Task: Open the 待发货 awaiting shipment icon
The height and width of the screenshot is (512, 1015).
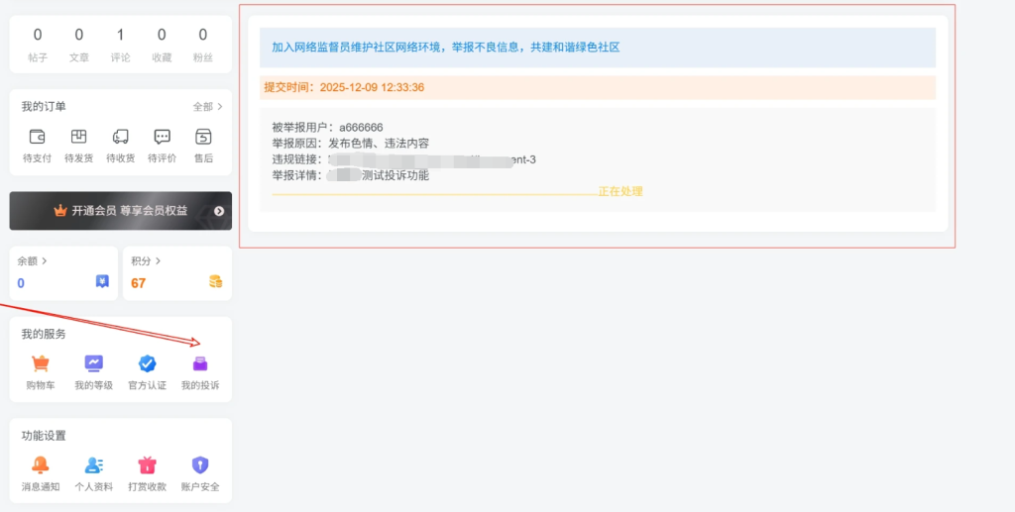Action: point(78,137)
